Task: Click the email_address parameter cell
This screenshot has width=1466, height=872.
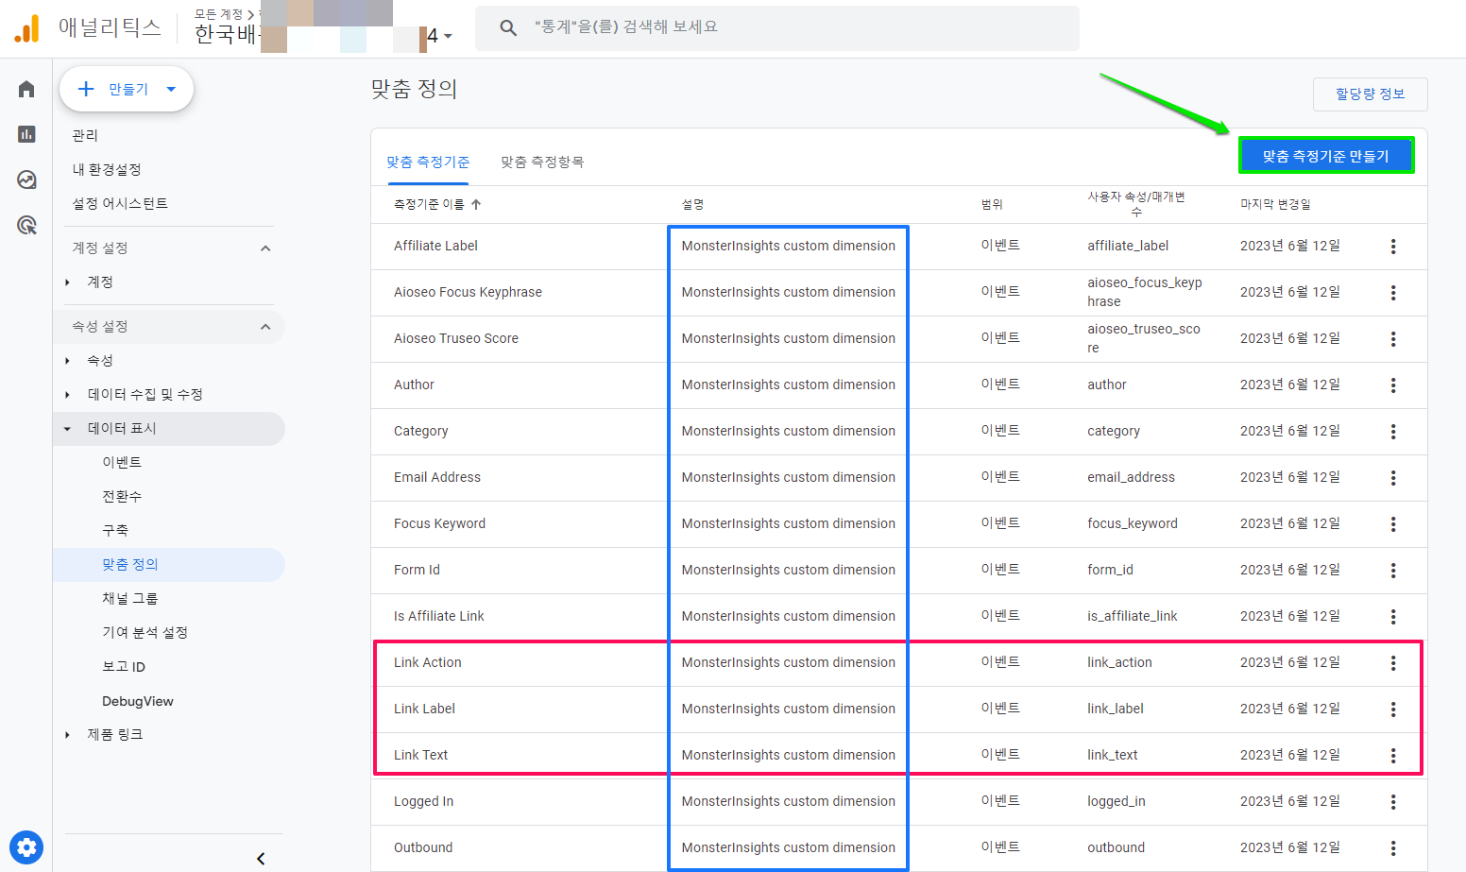Action: pyautogui.click(x=1131, y=477)
